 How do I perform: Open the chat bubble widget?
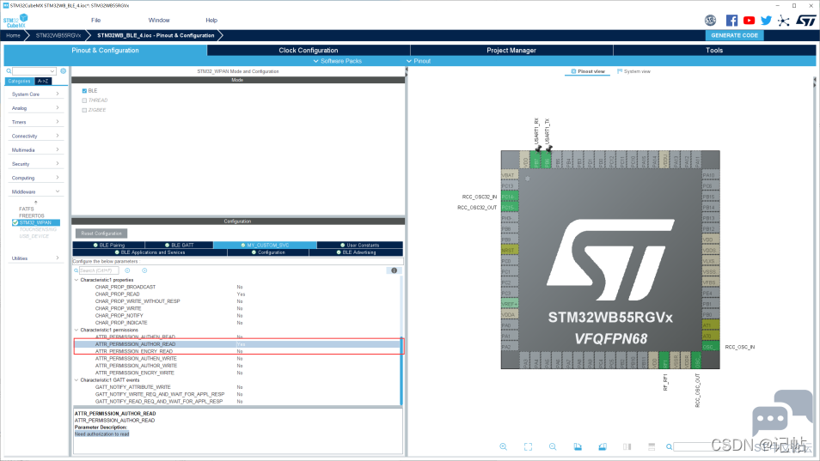click(781, 414)
